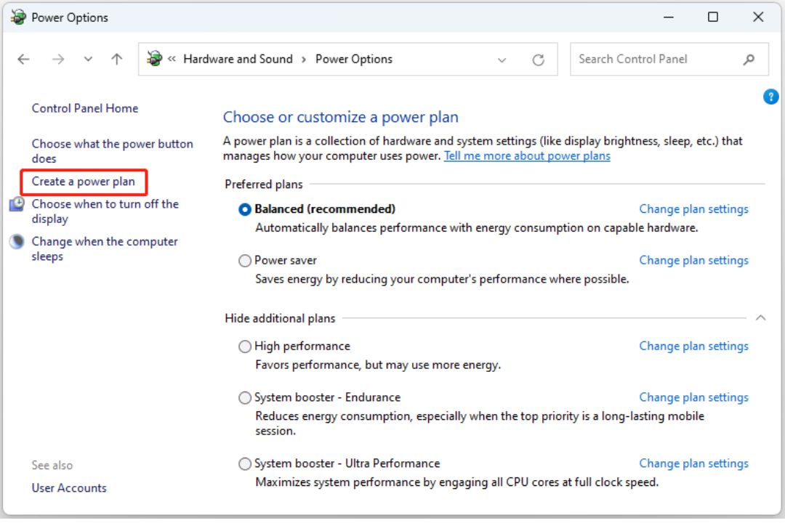Choose the System booster - Endurance plan
Image resolution: width=785 pixels, height=523 pixels.
(245, 397)
